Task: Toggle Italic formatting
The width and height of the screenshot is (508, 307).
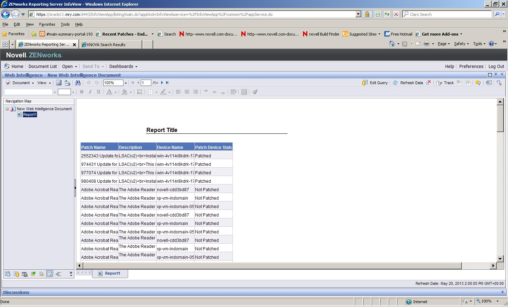Action: 90,92
